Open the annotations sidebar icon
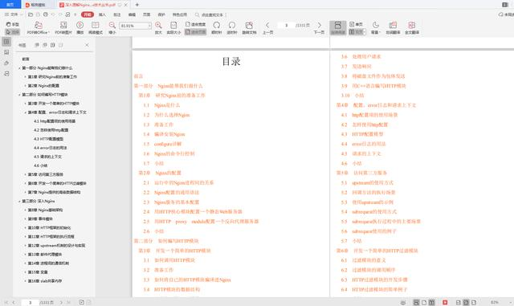 click(6, 63)
